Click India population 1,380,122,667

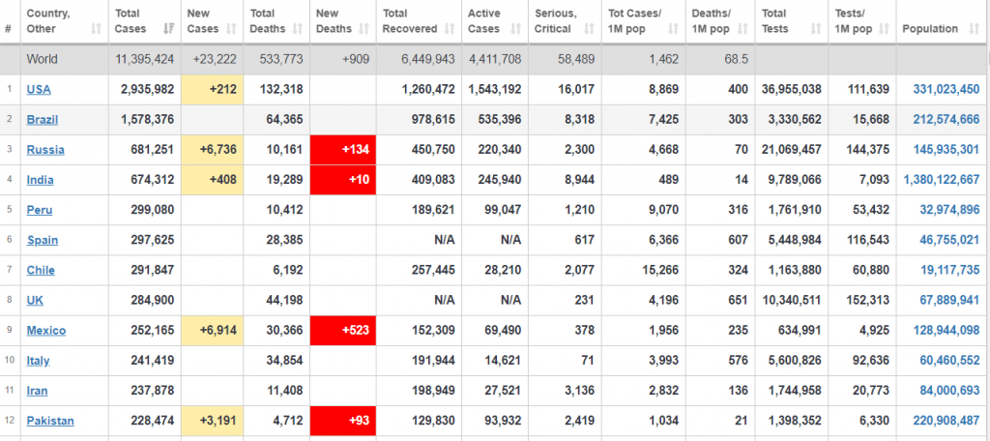click(942, 180)
